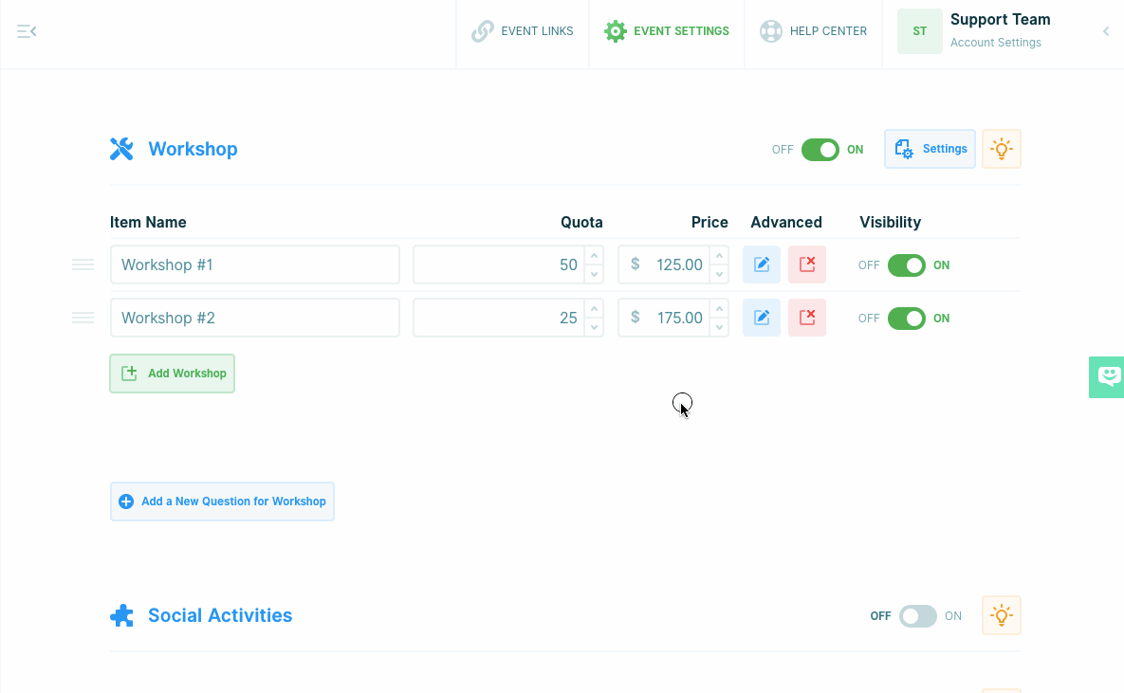The image size is (1124, 693).
Task: Decrease the Workshop #2 price with down arrow
Action: click(720, 327)
